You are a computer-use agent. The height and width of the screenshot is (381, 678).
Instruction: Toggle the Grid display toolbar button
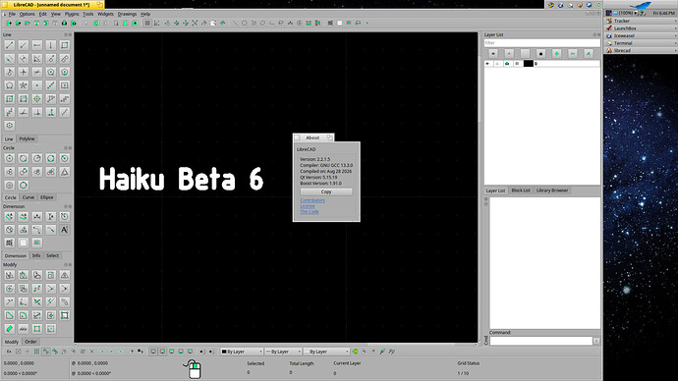pos(147,23)
